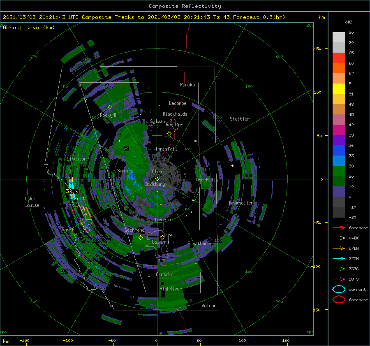The image size is (370, 346).
Task: Click the Banff town label
Action: click(68, 230)
